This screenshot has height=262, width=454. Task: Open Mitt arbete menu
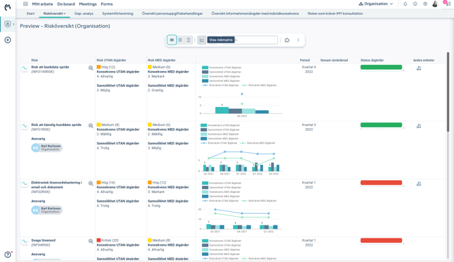(x=42, y=4)
